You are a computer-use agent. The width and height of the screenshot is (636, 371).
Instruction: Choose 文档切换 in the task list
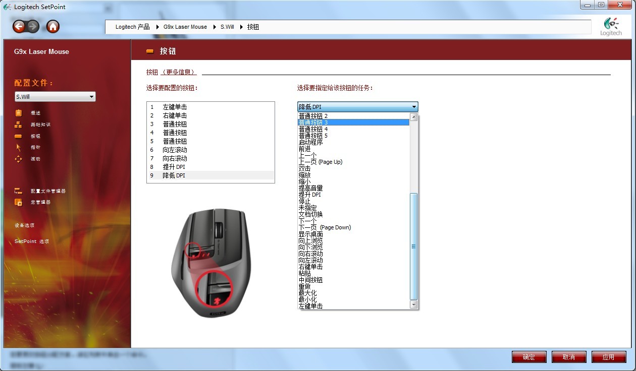[354, 214]
